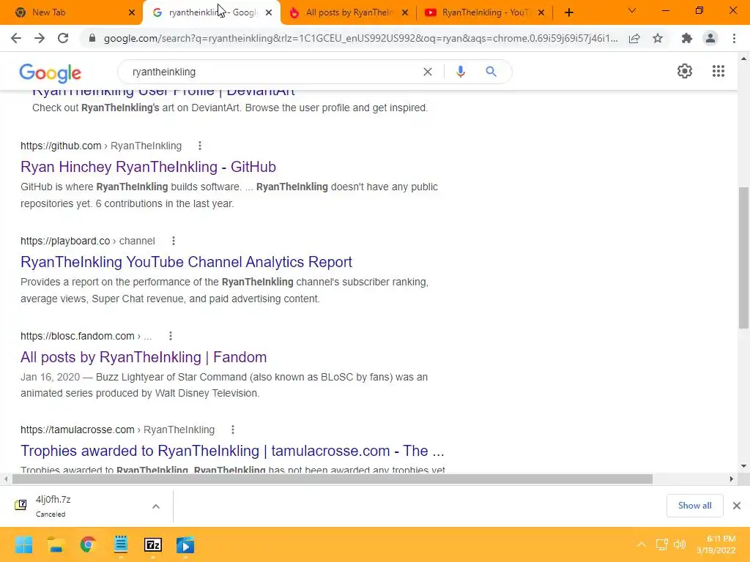
Task: Click the https://blosc.fandom.com result URL
Action: pyautogui.click(x=86, y=336)
